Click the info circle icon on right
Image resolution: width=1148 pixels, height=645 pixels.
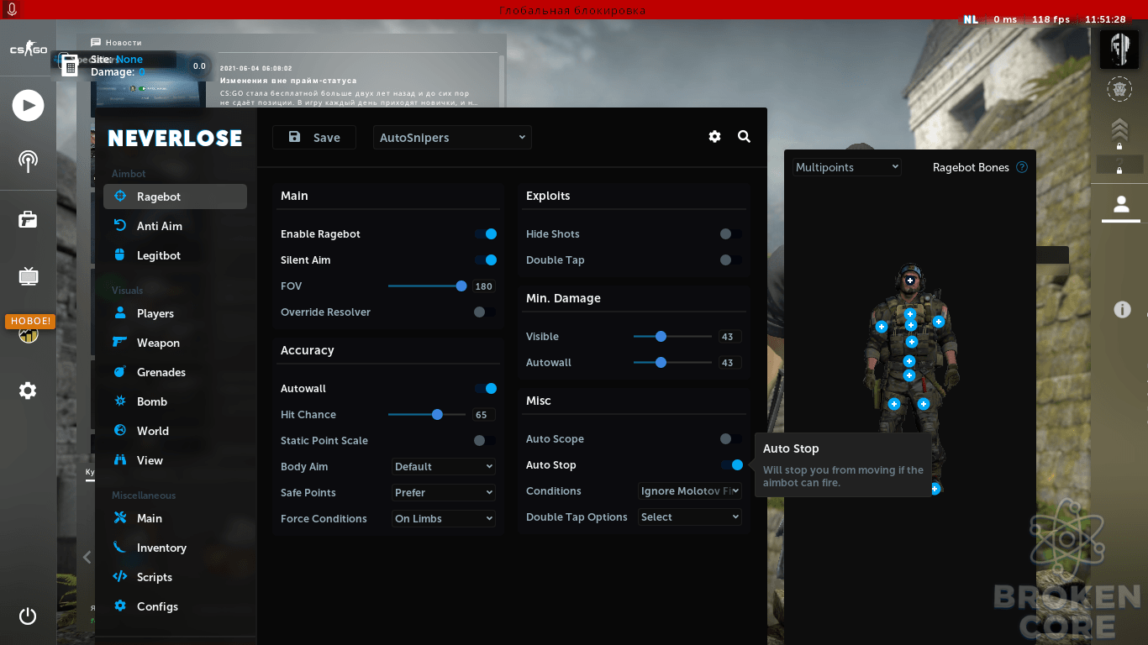pos(1122,310)
